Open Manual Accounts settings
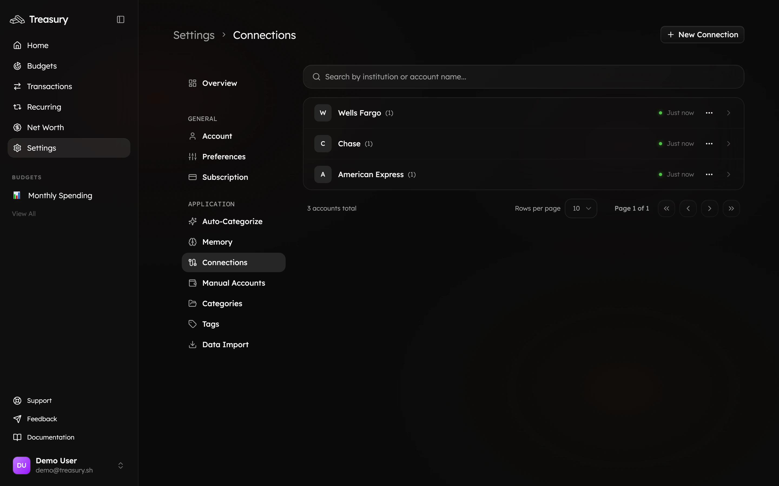The image size is (779, 486). point(233,283)
